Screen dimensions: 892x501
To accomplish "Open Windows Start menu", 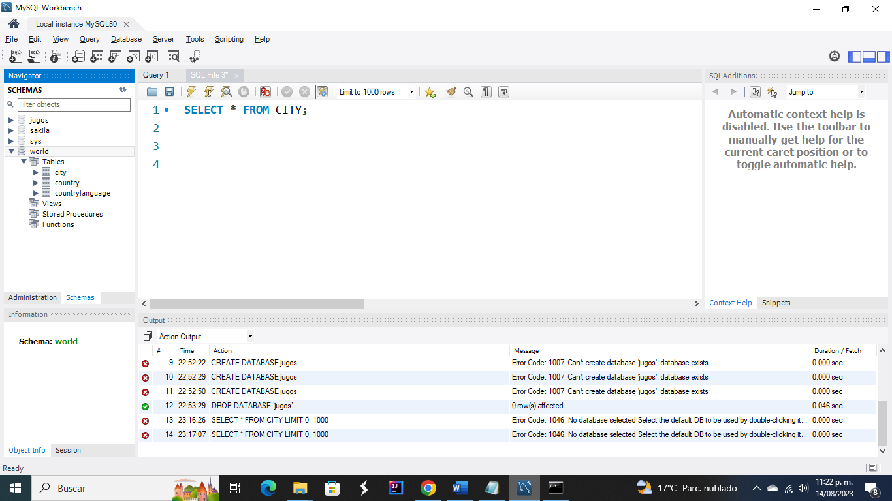I will pos(16,488).
